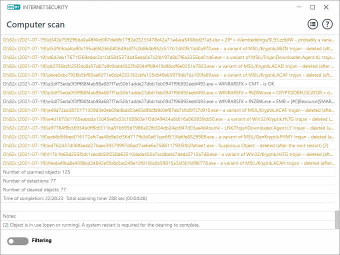The image size is (340, 255).
Task: Click the log scrollbar thumb
Action: click(x=337, y=219)
